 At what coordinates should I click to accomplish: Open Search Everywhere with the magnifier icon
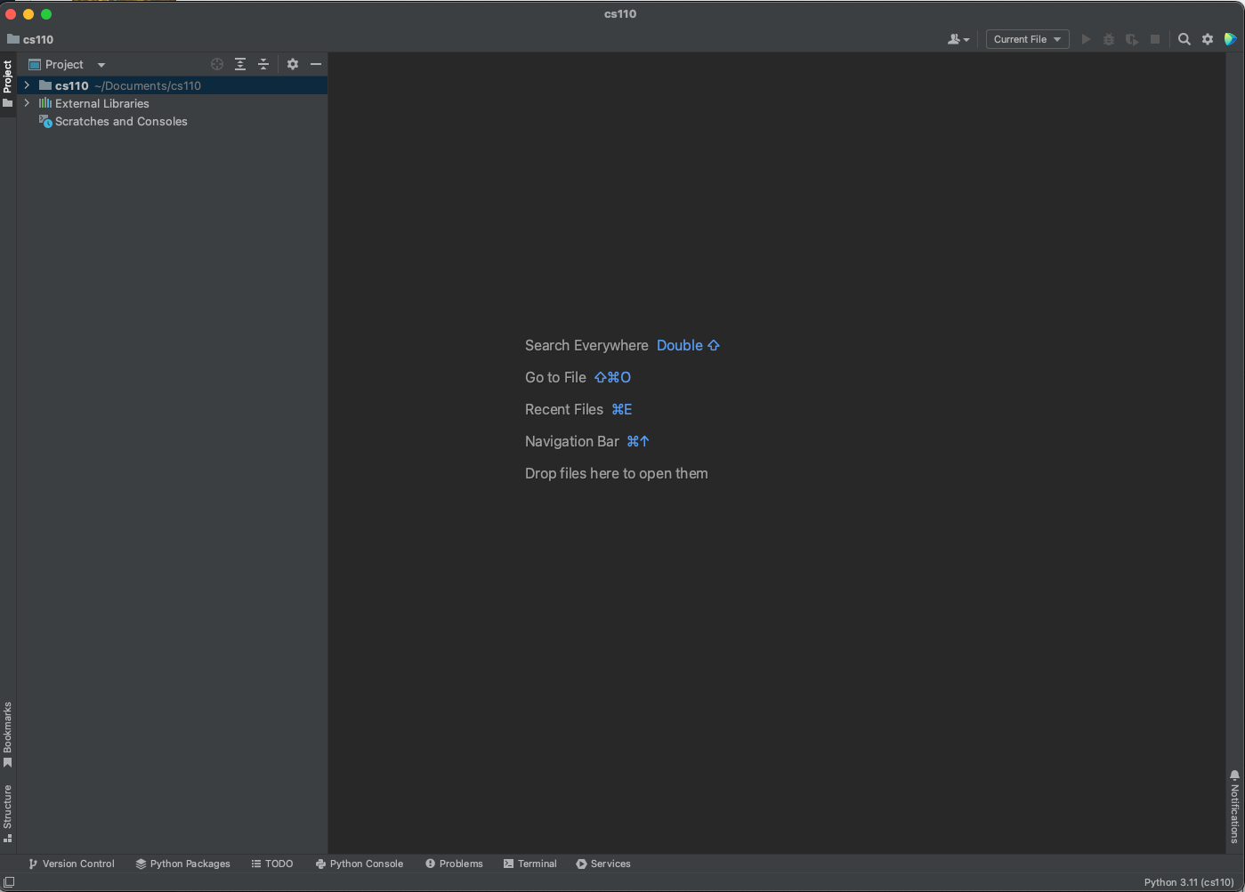click(1184, 39)
